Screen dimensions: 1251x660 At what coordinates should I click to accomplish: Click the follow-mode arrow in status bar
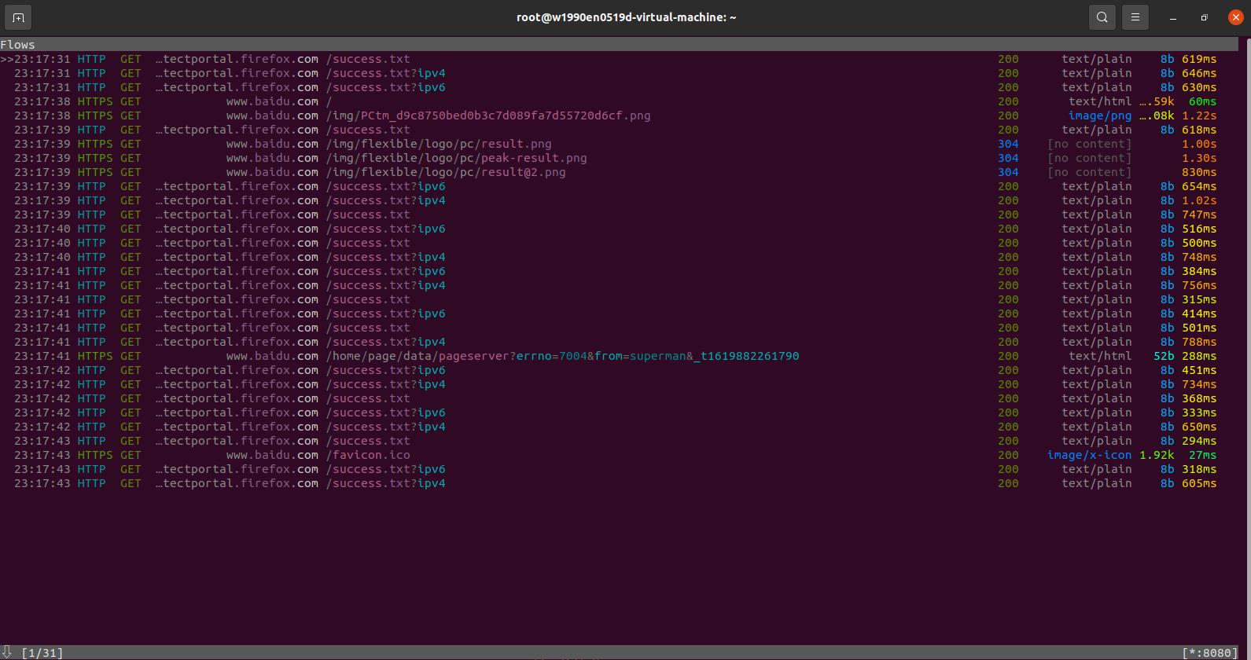(x=6, y=653)
